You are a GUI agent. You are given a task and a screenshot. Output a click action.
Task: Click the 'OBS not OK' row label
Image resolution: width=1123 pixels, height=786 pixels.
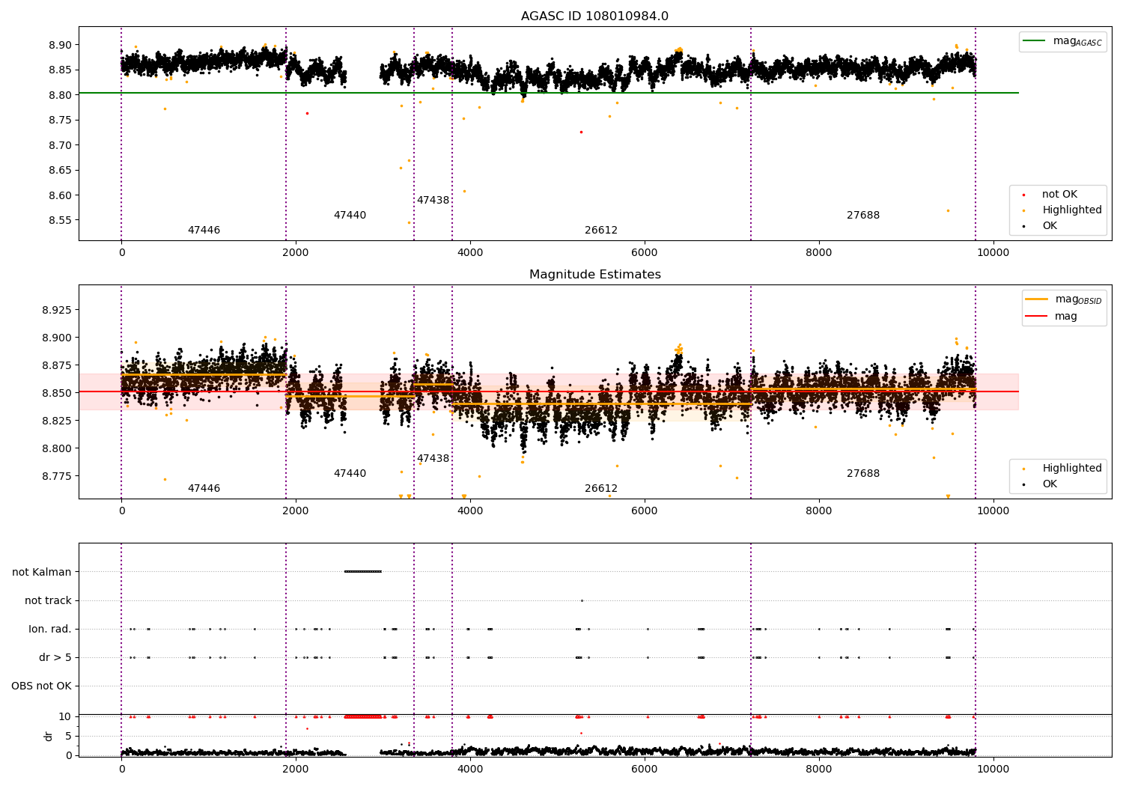point(41,686)
